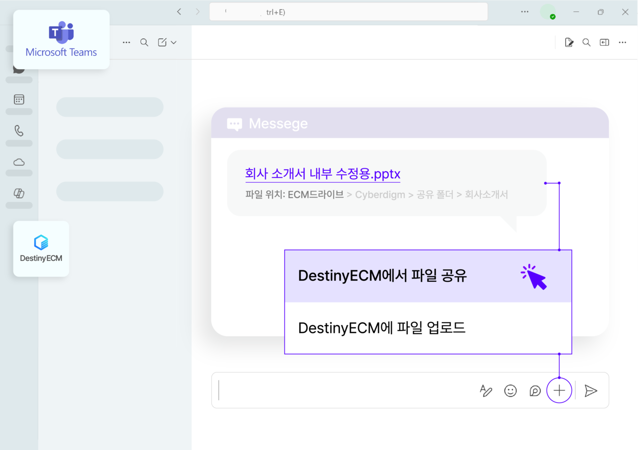Click the DestinyECM logo card
Image resolution: width=638 pixels, height=450 pixels.
click(41, 248)
